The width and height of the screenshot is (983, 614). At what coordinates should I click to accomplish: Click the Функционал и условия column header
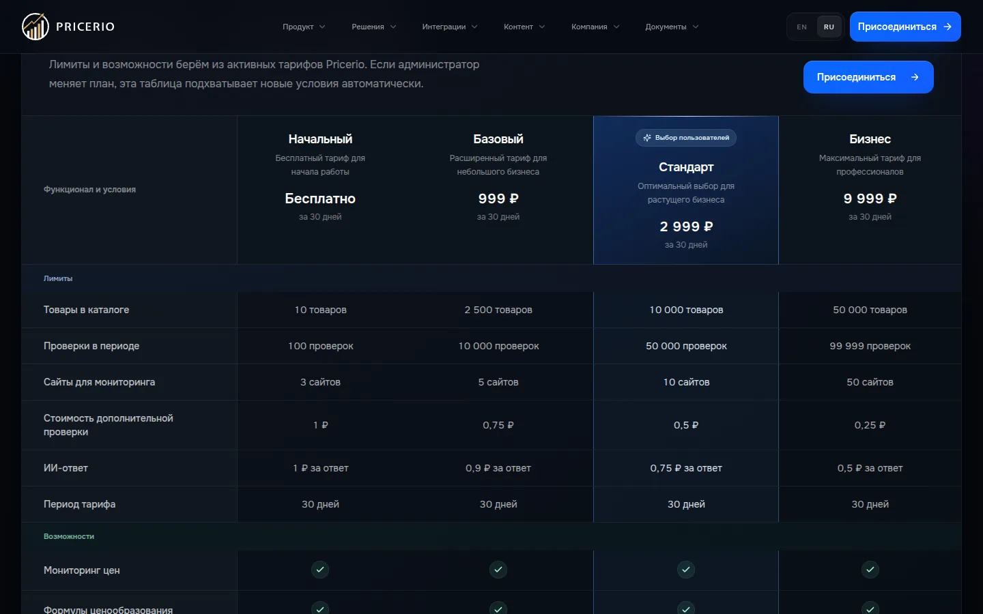point(89,190)
